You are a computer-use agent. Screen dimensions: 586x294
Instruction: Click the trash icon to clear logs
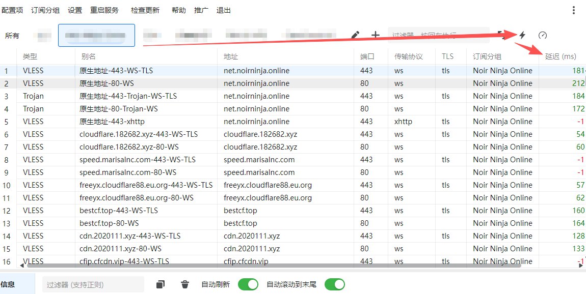point(185,284)
